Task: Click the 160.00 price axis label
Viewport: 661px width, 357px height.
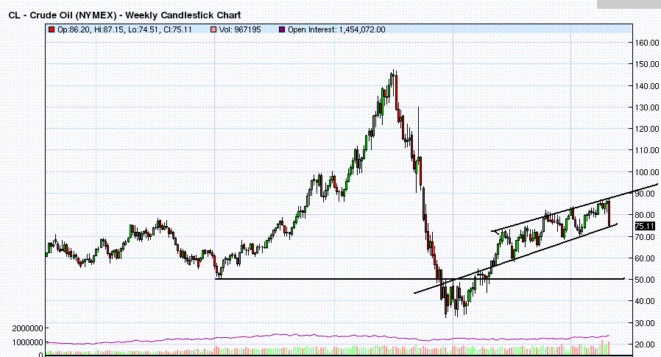Action: (647, 43)
